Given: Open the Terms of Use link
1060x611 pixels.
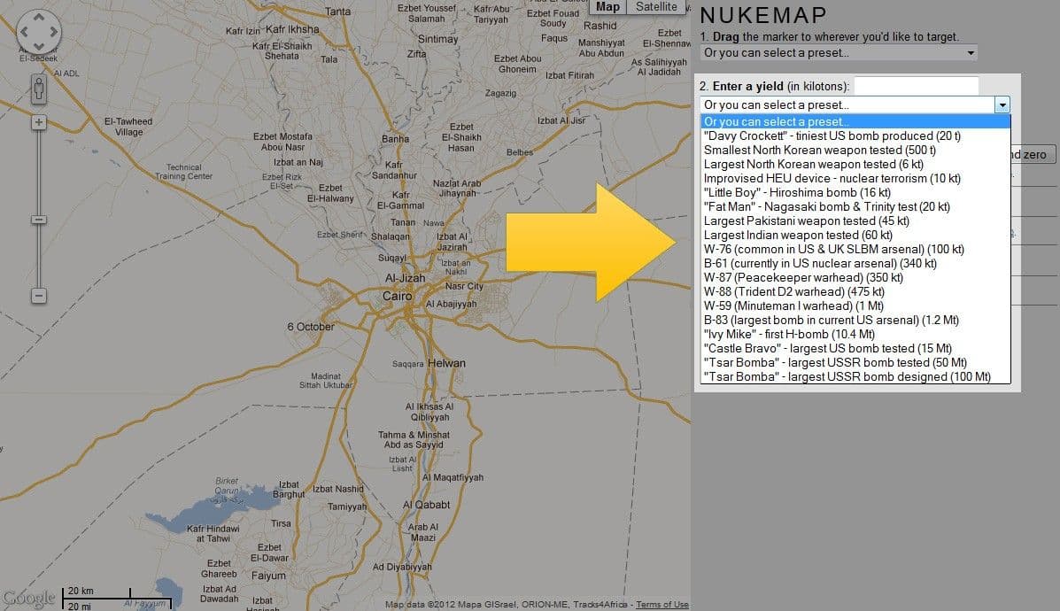Looking at the screenshot, I should 662,605.
